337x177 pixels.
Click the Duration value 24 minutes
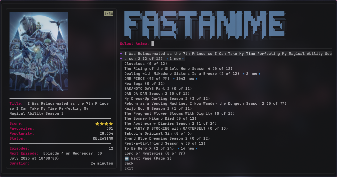click(x=102, y=164)
